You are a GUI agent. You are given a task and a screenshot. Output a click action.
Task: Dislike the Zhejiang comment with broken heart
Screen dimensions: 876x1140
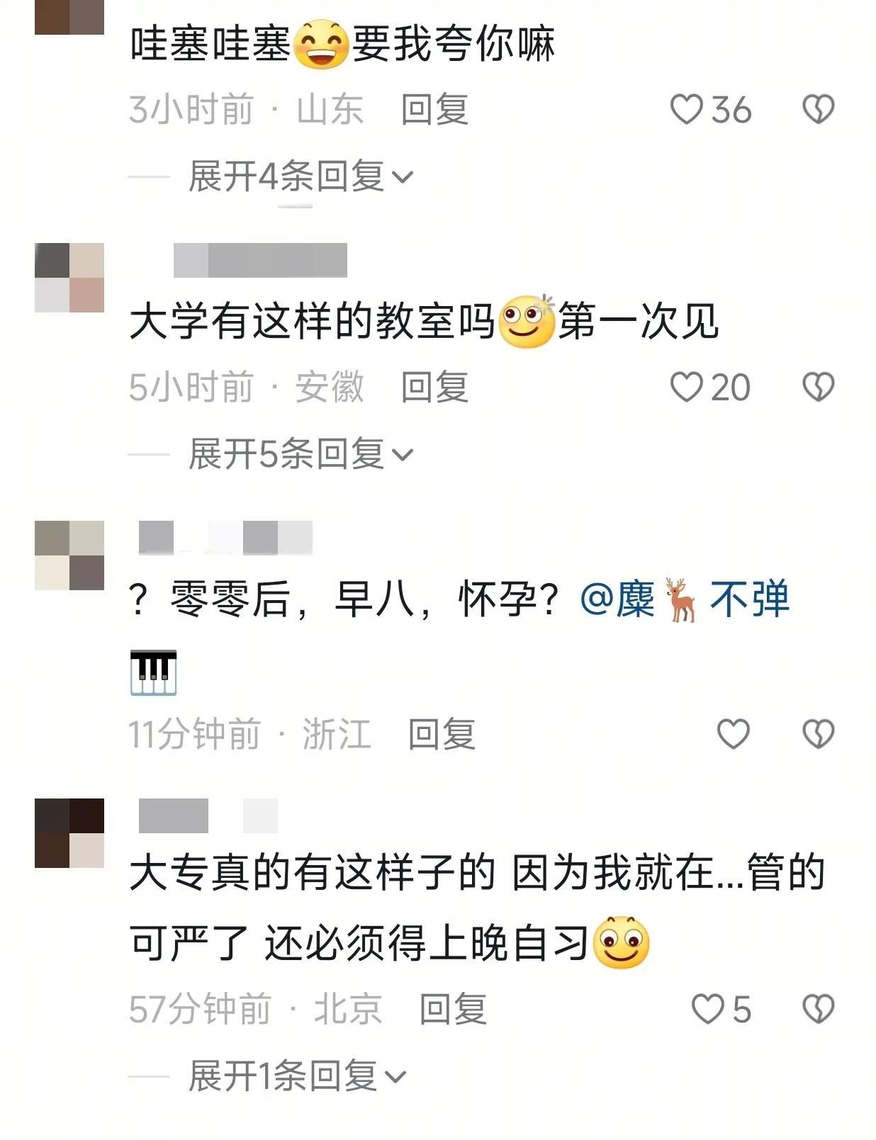coord(818,733)
